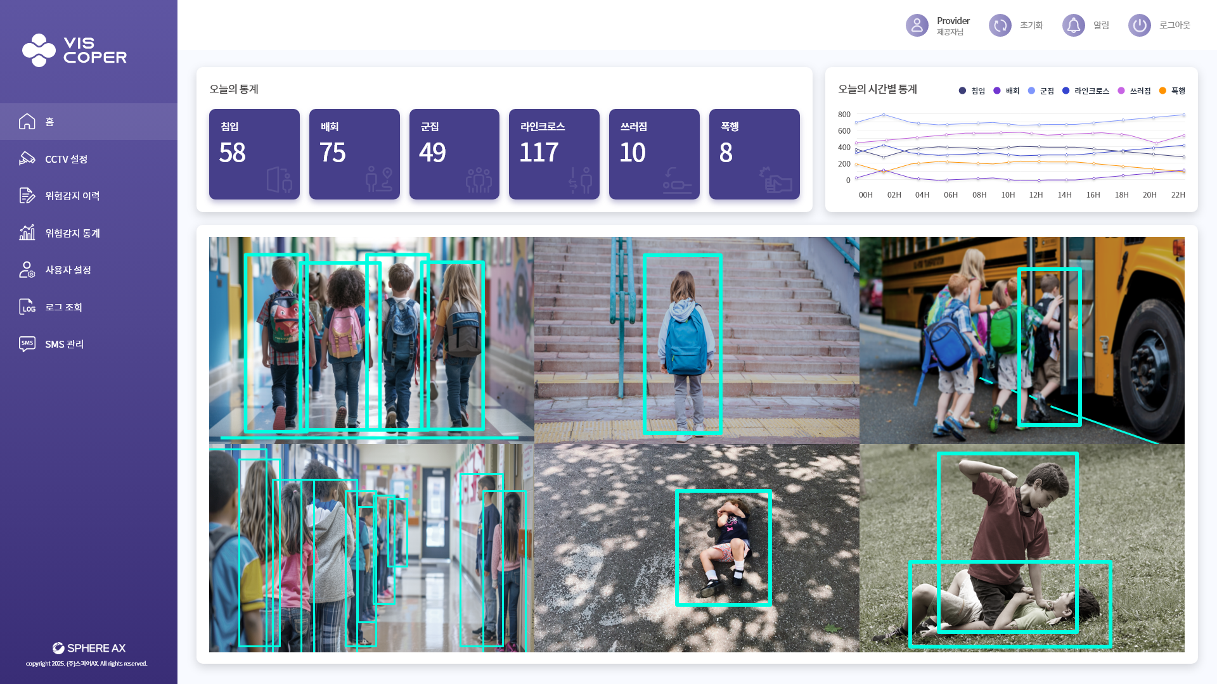Toggle the 폭행 orange legend item
This screenshot has width=1217, height=684.
pyautogui.click(x=1171, y=91)
